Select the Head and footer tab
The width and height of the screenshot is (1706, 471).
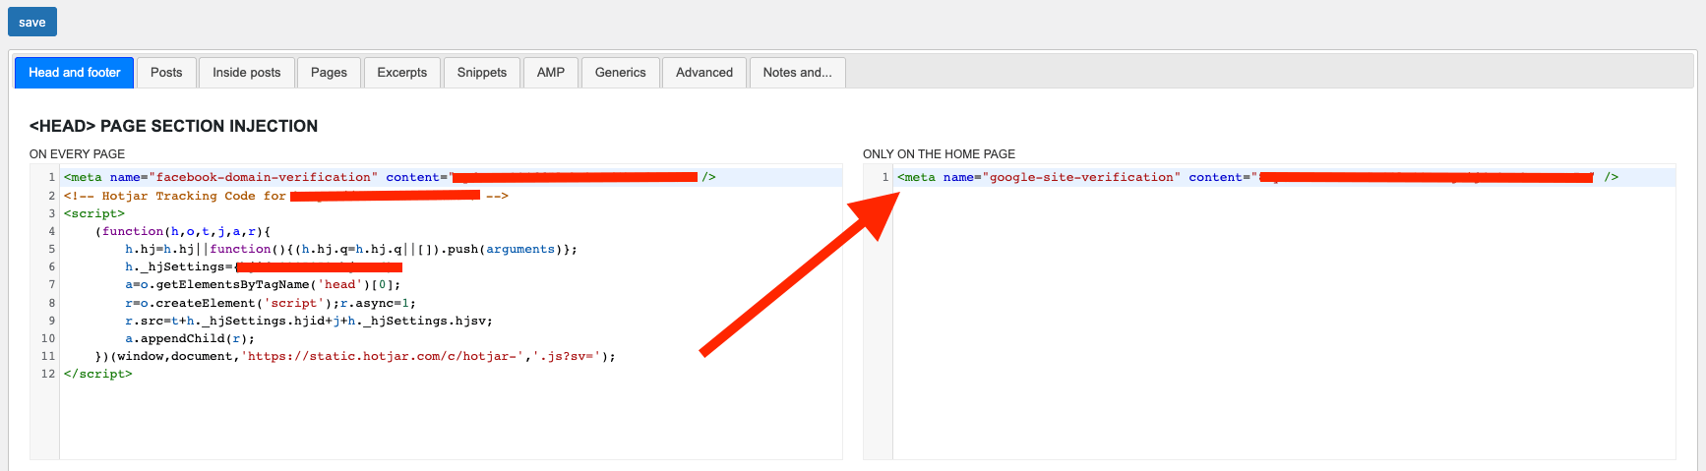click(74, 72)
